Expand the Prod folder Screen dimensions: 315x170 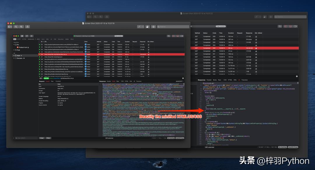(x=14, y=50)
